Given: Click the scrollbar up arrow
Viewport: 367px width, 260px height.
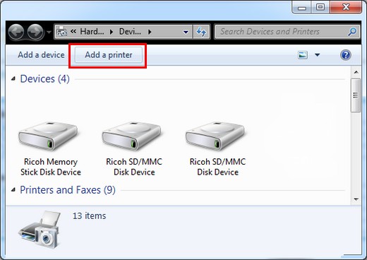Looking at the screenshot, I should pyautogui.click(x=356, y=72).
